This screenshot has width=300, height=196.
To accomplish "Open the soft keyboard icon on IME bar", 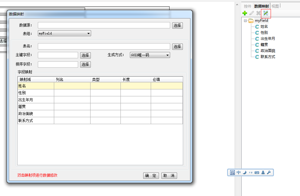I will click(257, 172).
